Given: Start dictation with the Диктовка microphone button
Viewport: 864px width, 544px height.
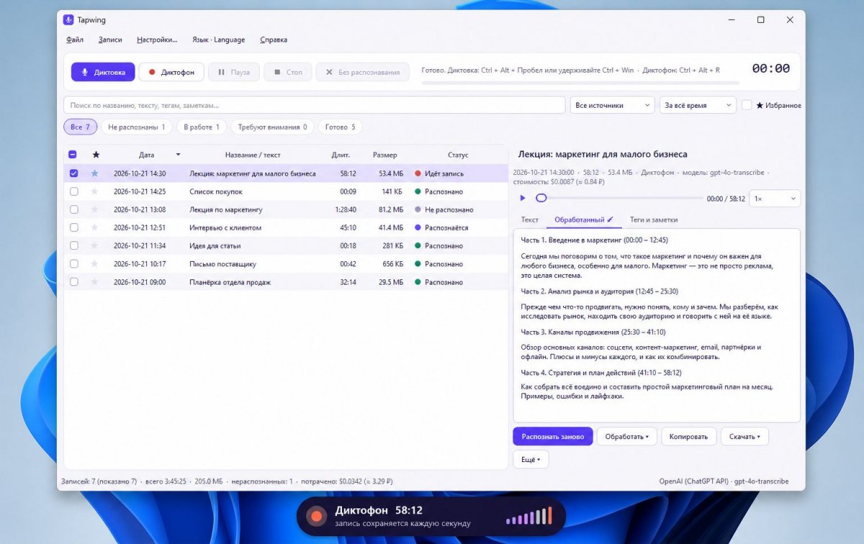Looking at the screenshot, I should [x=103, y=72].
